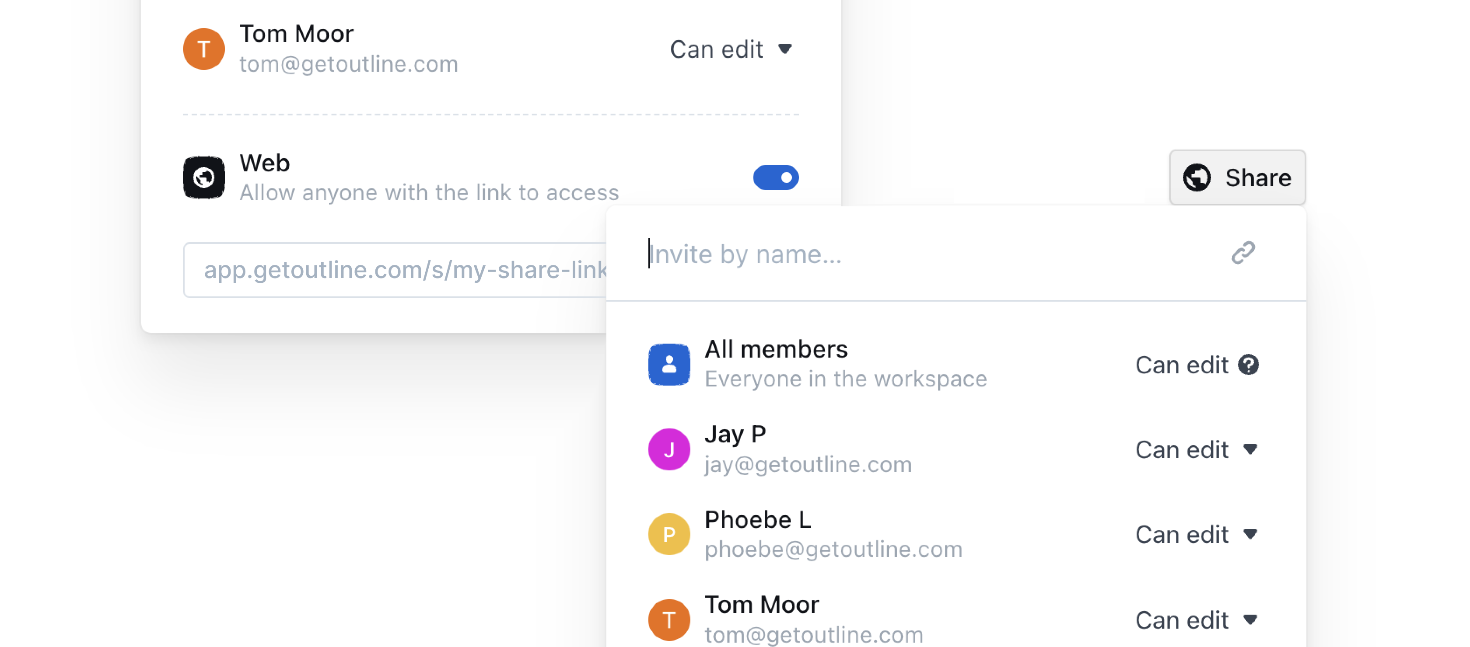1470x647 pixels.
Task: Click the Share button
Action: click(1237, 177)
